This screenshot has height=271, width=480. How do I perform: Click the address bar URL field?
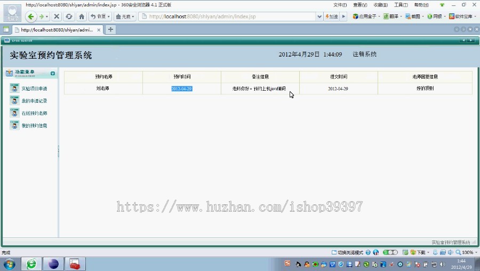click(228, 17)
